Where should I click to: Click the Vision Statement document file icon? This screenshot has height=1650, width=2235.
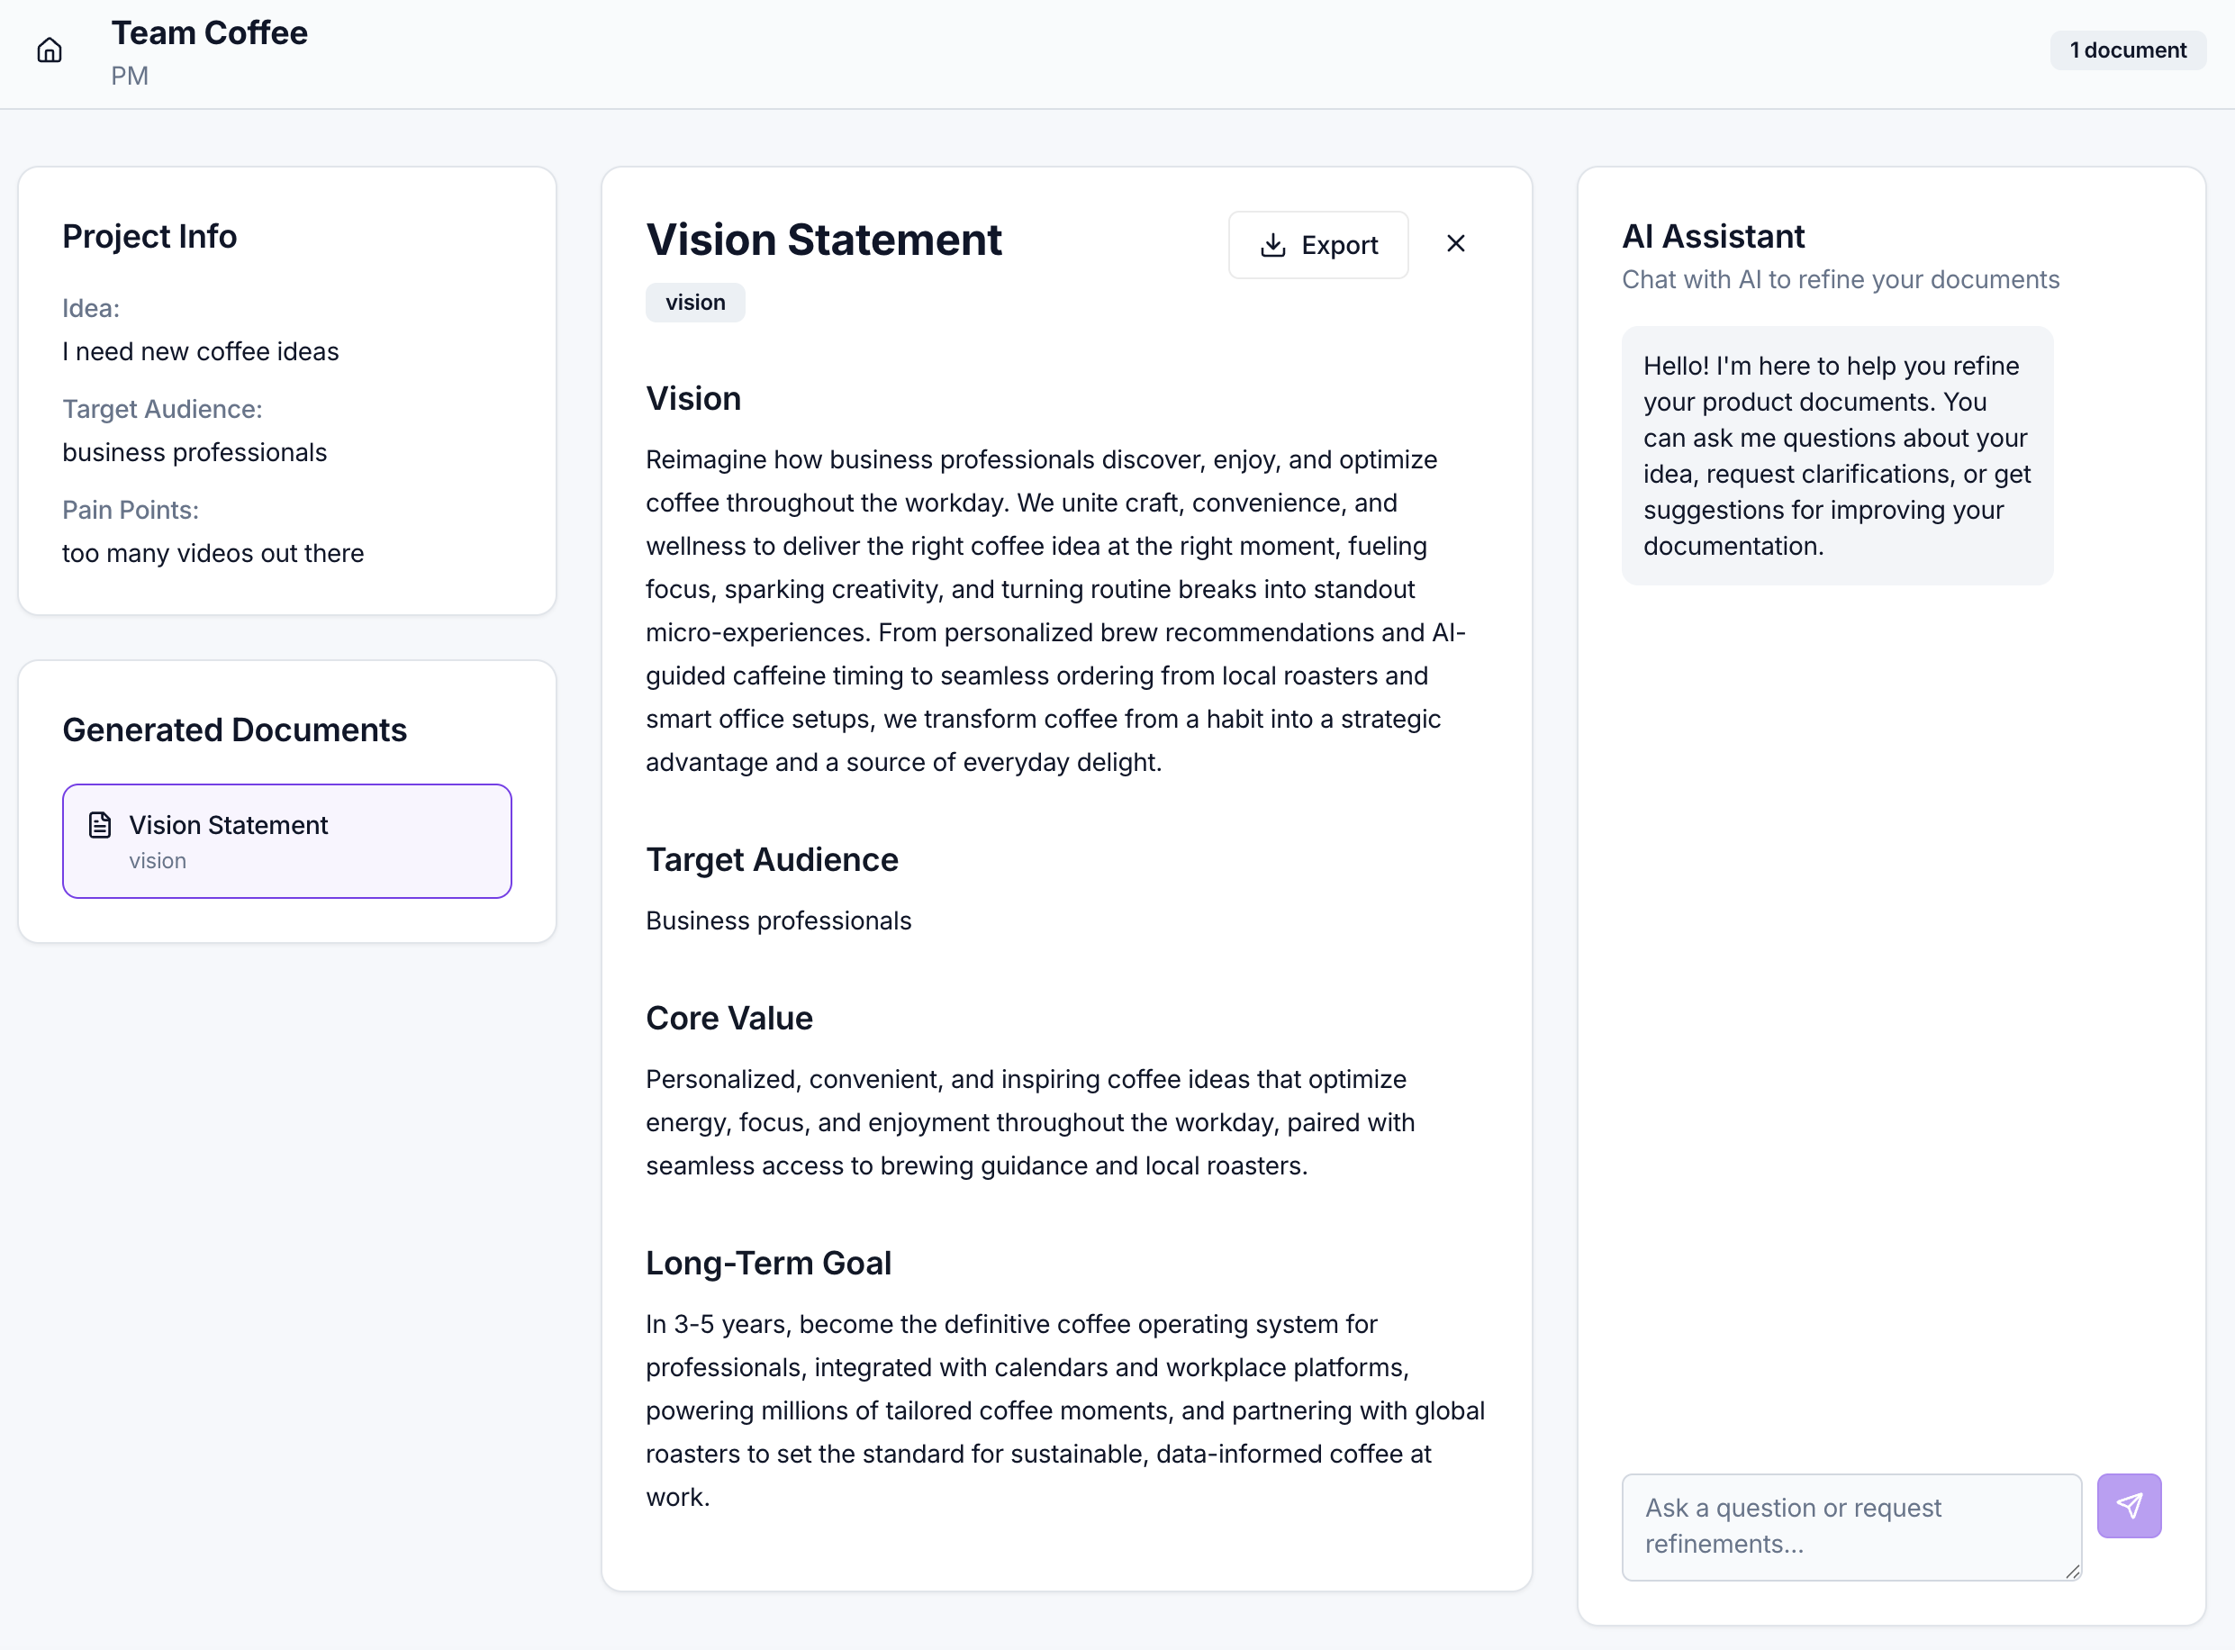(100, 825)
